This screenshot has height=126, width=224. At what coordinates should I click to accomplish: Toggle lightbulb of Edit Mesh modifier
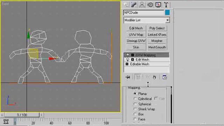click(127, 59)
